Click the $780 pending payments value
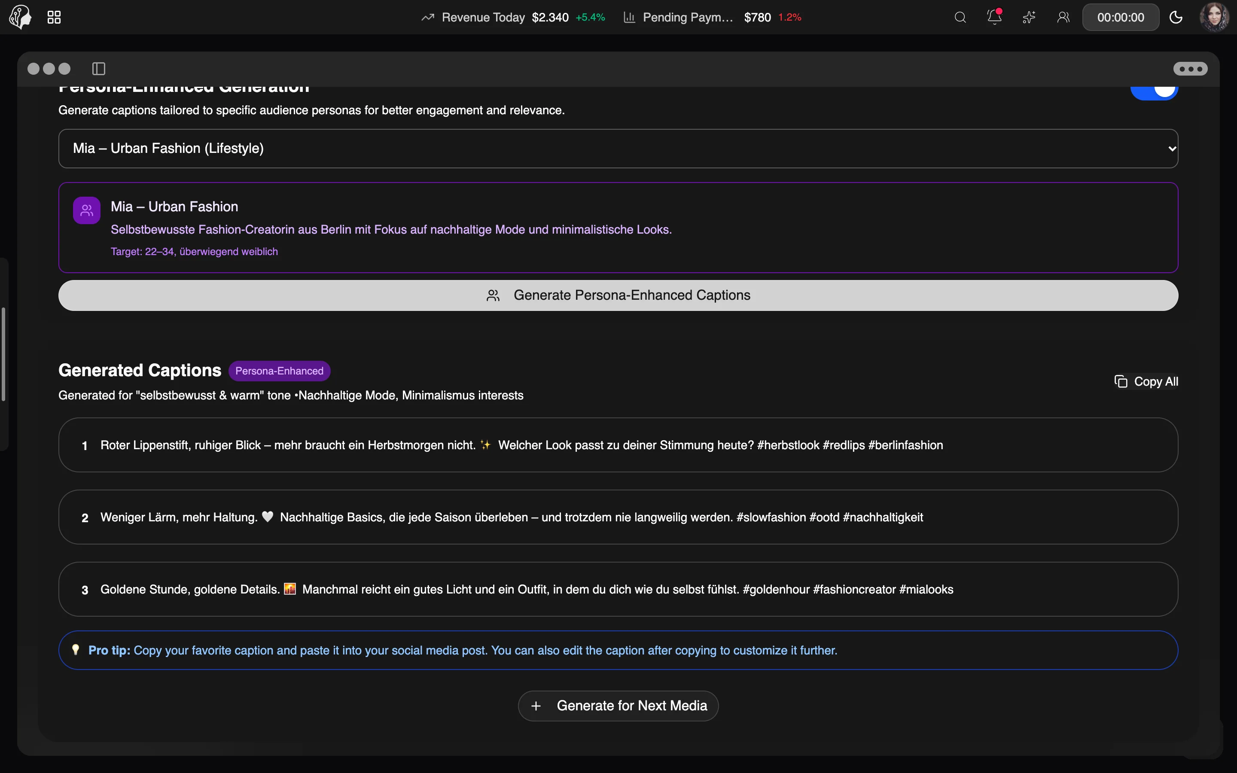The image size is (1237, 773). point(757,17)
